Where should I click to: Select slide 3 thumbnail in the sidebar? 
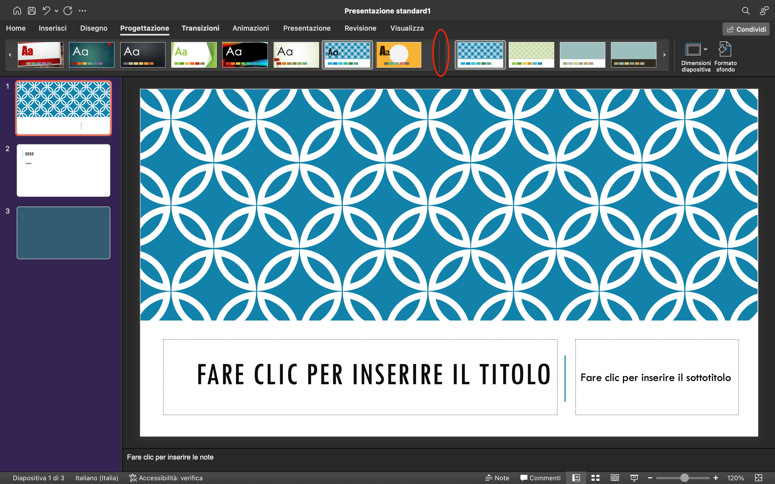point(63,232)
